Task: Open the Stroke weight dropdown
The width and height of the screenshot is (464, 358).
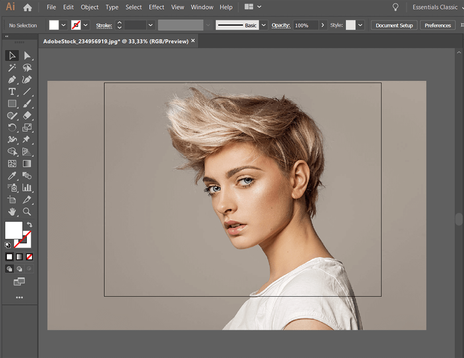Action: tap(150, 25)
